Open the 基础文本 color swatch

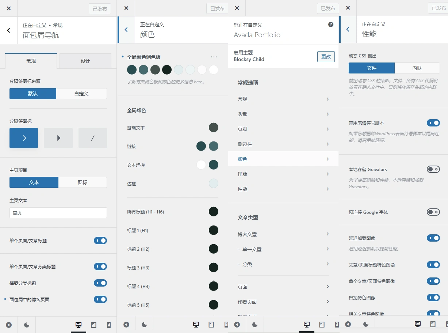coord(214,127)
